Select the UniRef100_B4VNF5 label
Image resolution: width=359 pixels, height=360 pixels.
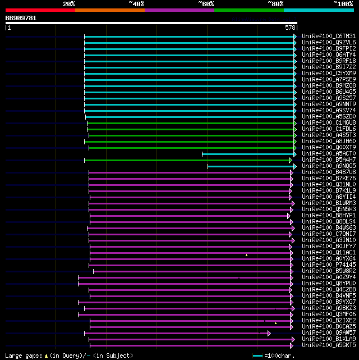[x=329, y=296]
